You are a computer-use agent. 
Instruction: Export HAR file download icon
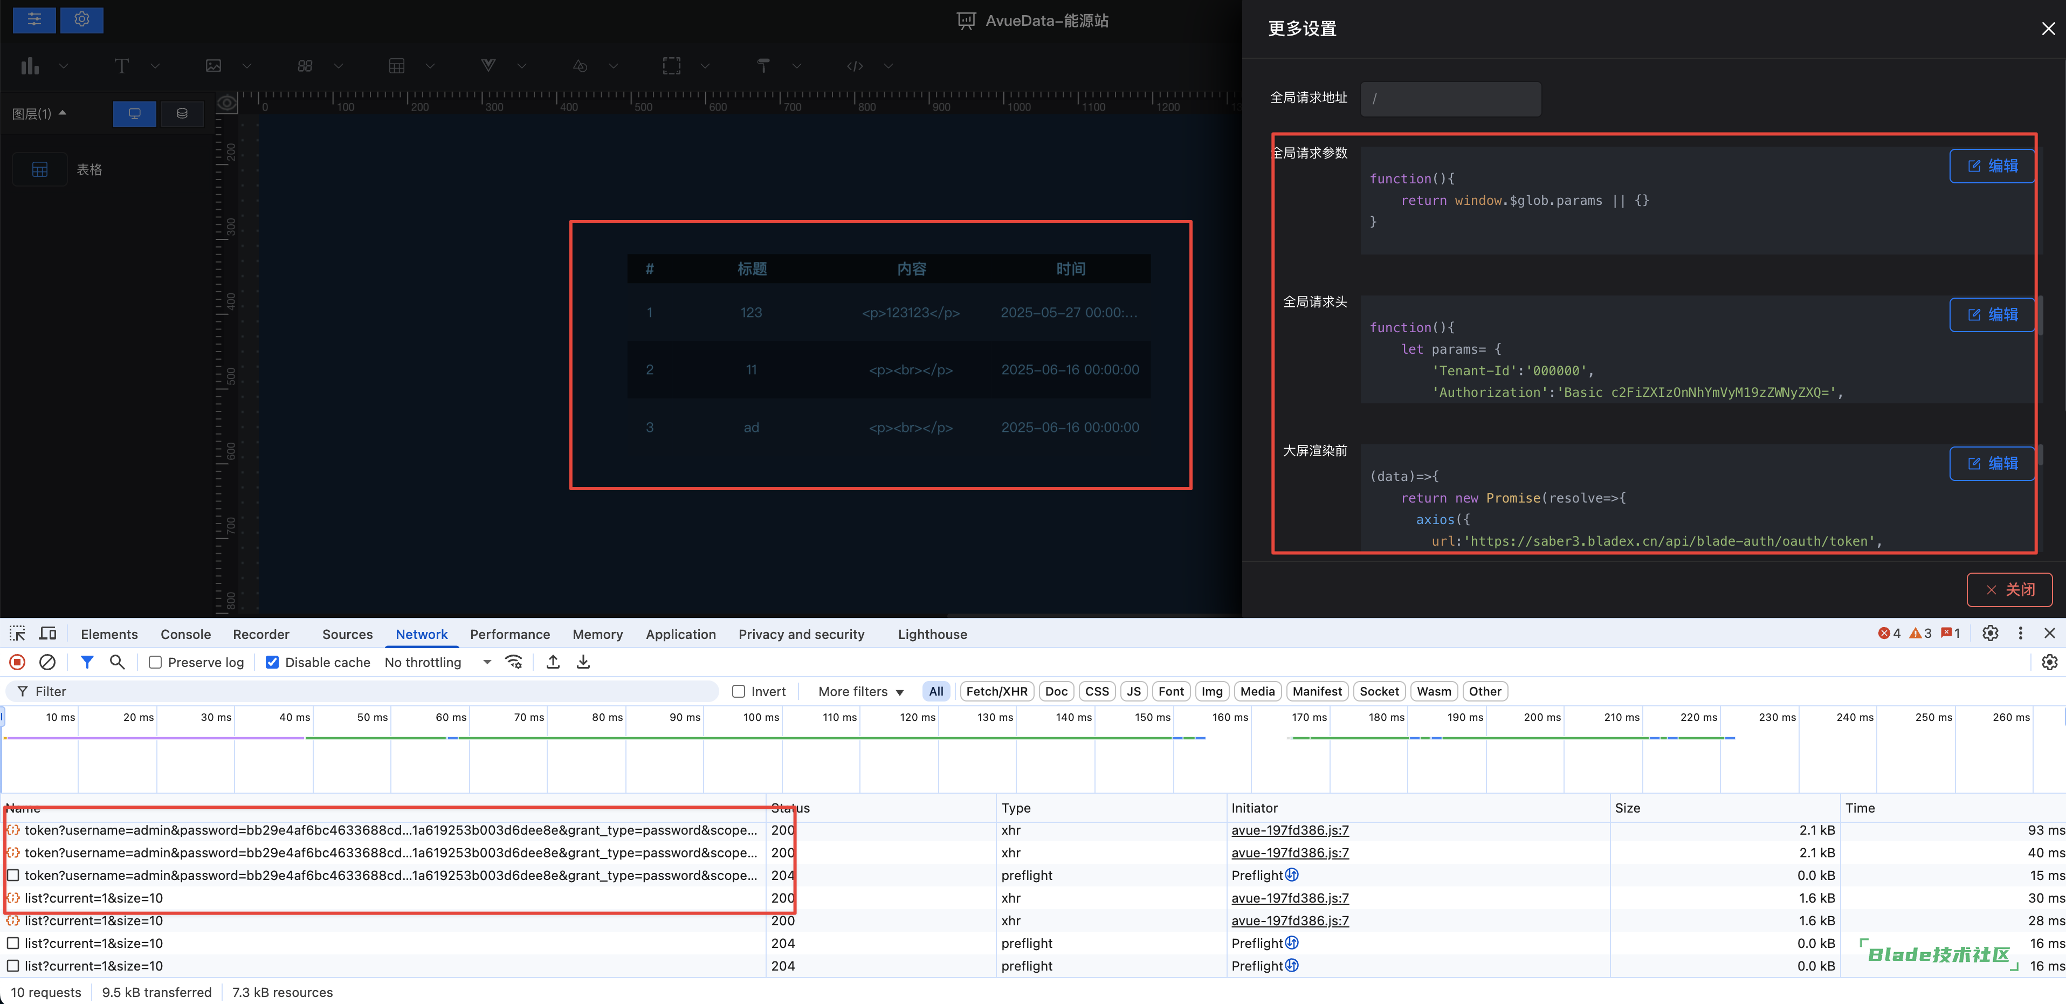click(x=583, y=662)
